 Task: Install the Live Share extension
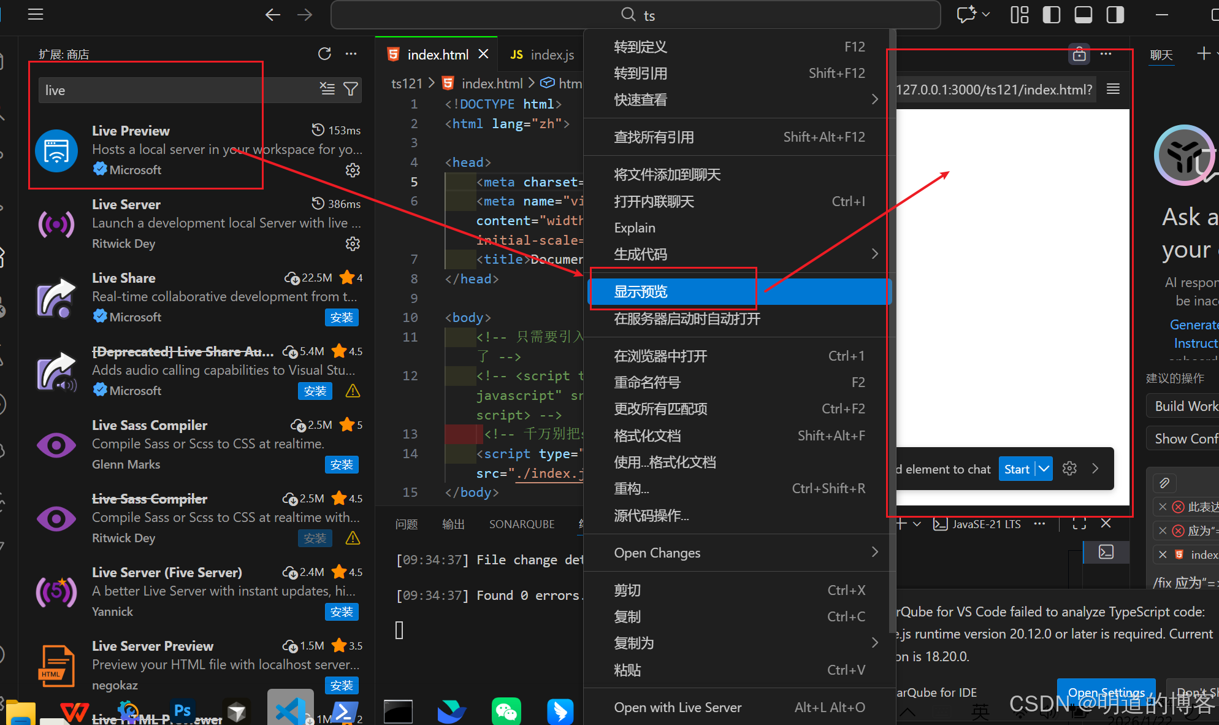pos(342,317)
